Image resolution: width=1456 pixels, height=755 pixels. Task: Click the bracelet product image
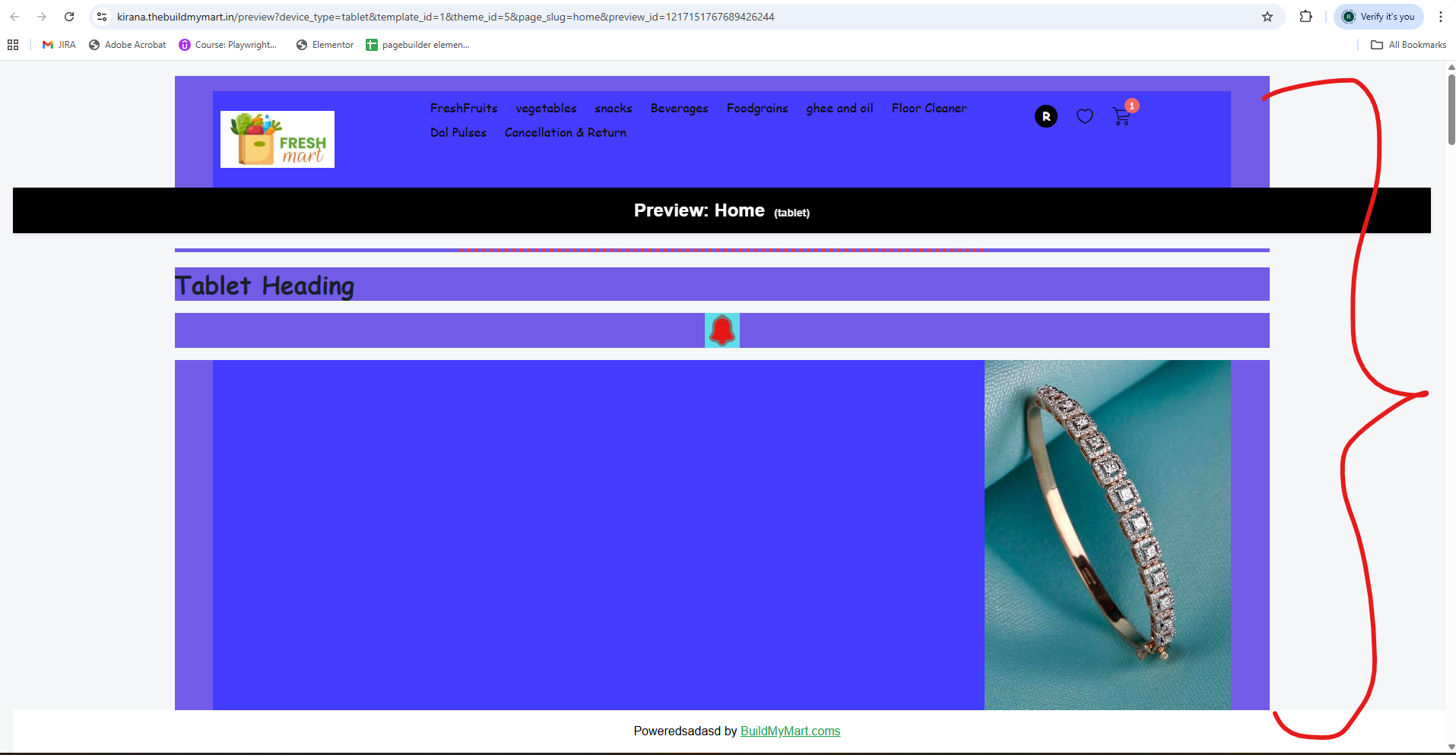point(1108,535)
